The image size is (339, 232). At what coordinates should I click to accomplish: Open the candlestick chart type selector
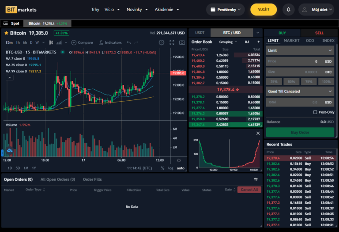point(51,42)
